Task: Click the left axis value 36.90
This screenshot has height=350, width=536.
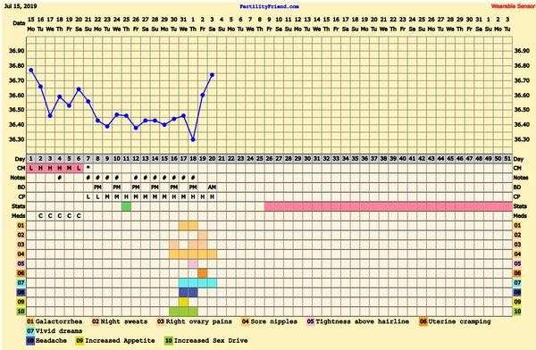Action: [16, 51]
